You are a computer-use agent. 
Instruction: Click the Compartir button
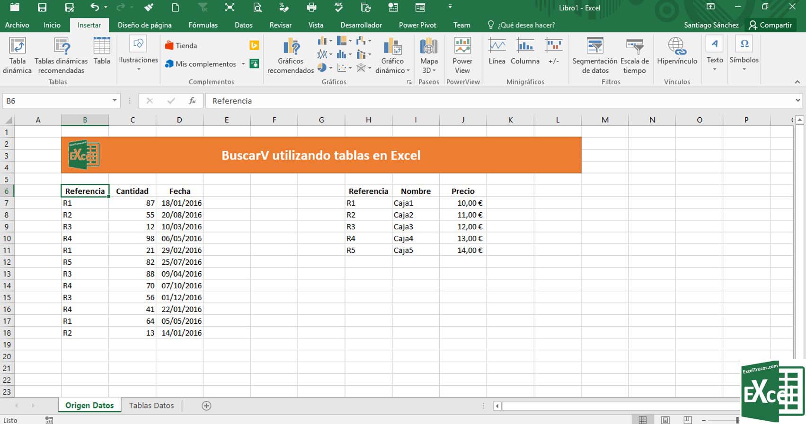point(770,25)
